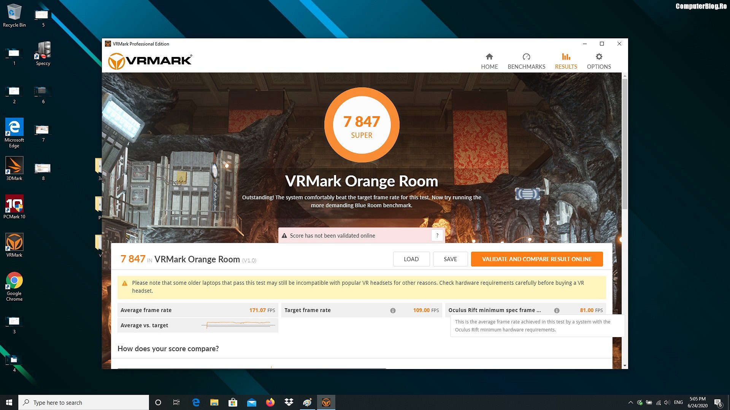The width and height of the screenshot is (730, 410).
Task: Click the Oculus Rift minimum spec info icon
Action: 557,311
